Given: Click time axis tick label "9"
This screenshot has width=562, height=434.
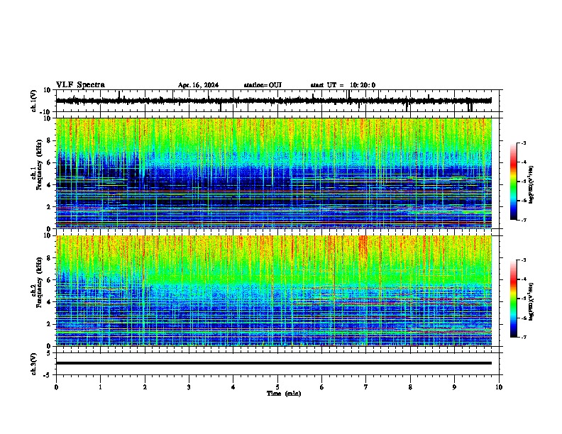Looking at the screenshot, I should click(x=454, y=387).
